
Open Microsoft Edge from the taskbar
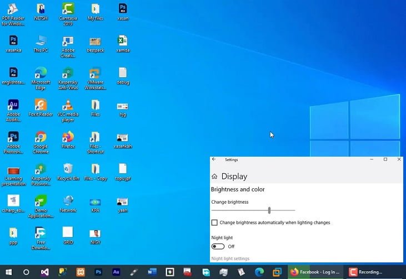point(259,272)
